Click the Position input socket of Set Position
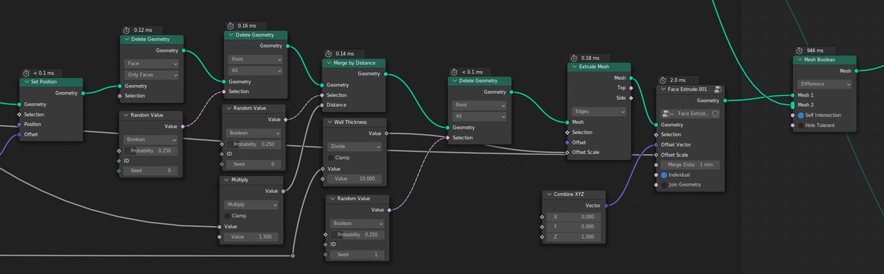The width and height of the screenshot is (884, 274). (x=19, y=124)
